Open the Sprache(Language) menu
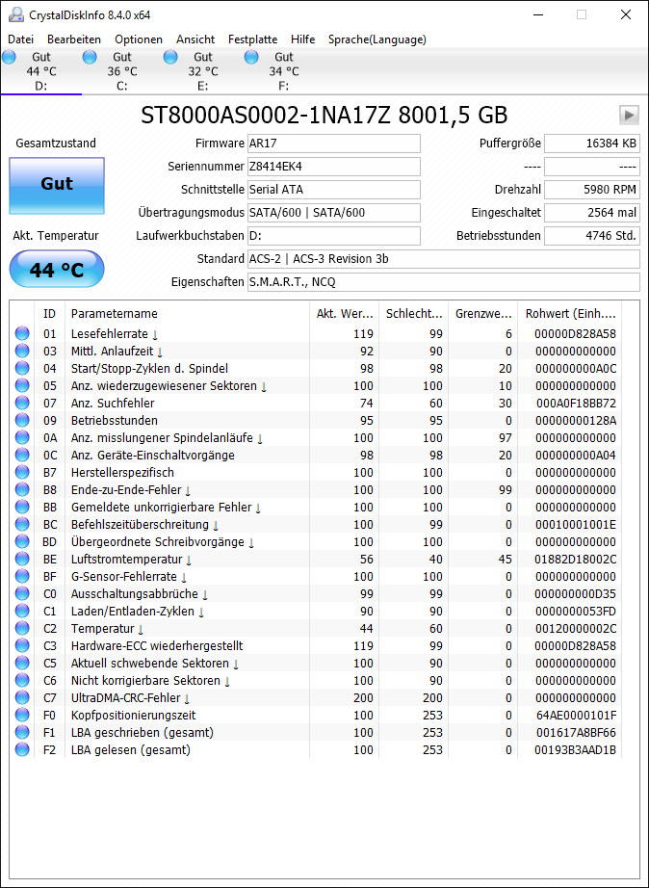 377,39
